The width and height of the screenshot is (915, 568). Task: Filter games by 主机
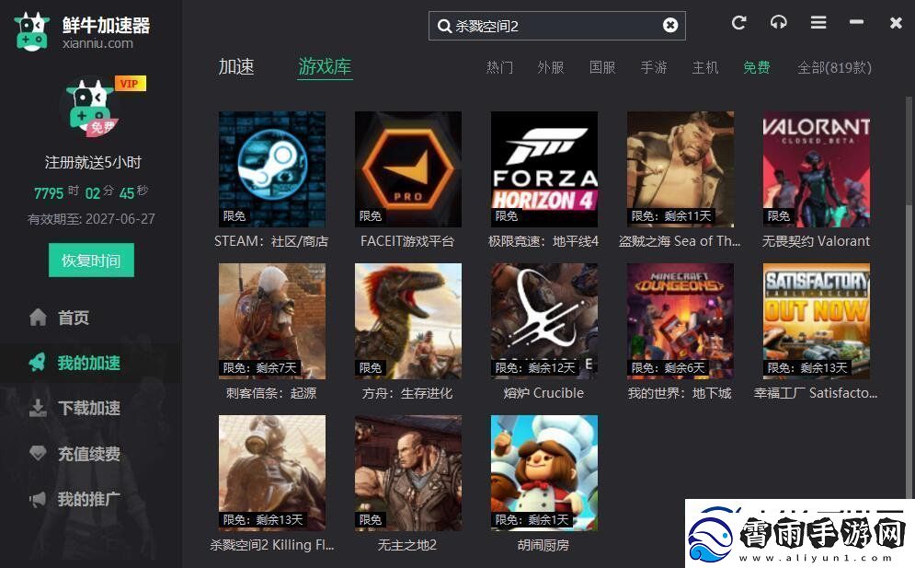click(705, 68)
